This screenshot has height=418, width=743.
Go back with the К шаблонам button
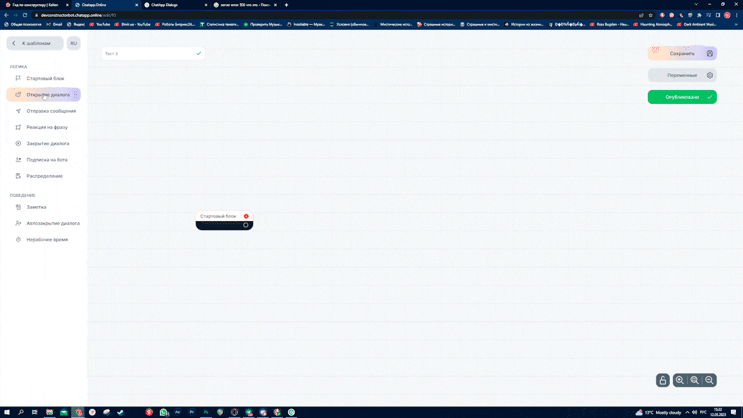pos(35,44)
